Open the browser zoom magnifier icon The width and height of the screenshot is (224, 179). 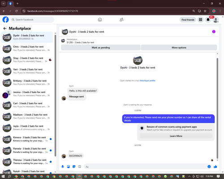(194, 11)
